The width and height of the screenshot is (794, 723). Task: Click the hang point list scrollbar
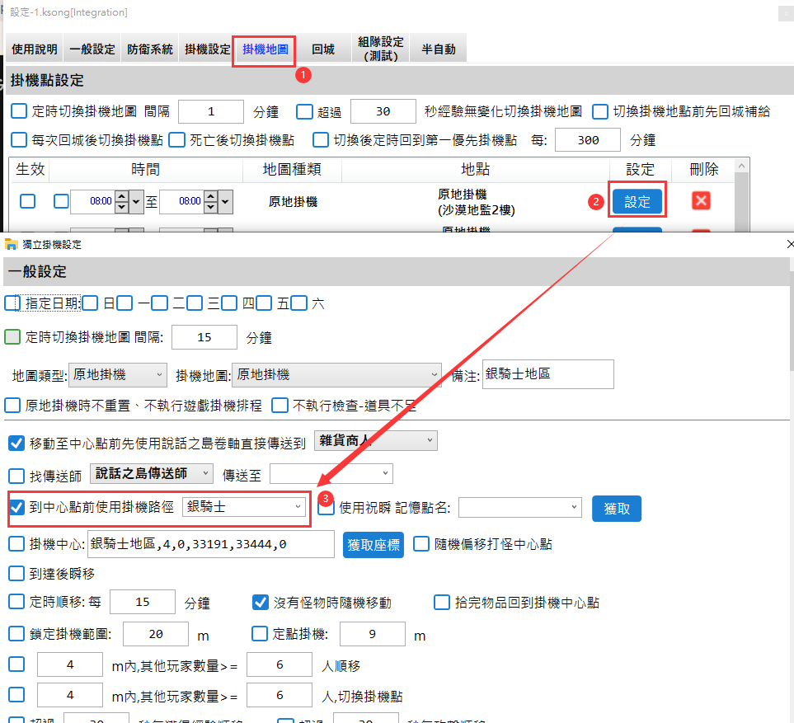742,198
